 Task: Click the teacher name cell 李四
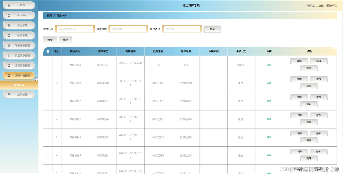point(186,65)
